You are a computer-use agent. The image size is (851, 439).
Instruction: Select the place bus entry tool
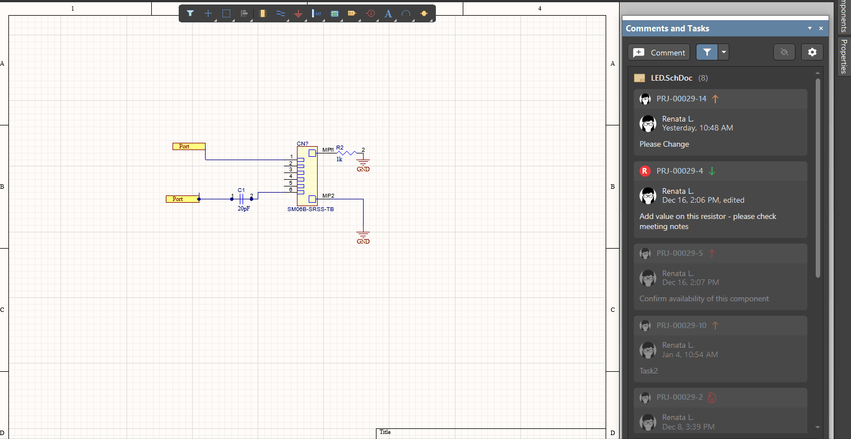pos(317,13)
